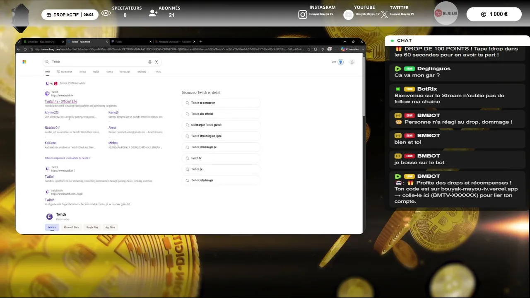Close the Twitch - Recherche tab
This screenshot has height=298, width=530.
click(107, 42)
